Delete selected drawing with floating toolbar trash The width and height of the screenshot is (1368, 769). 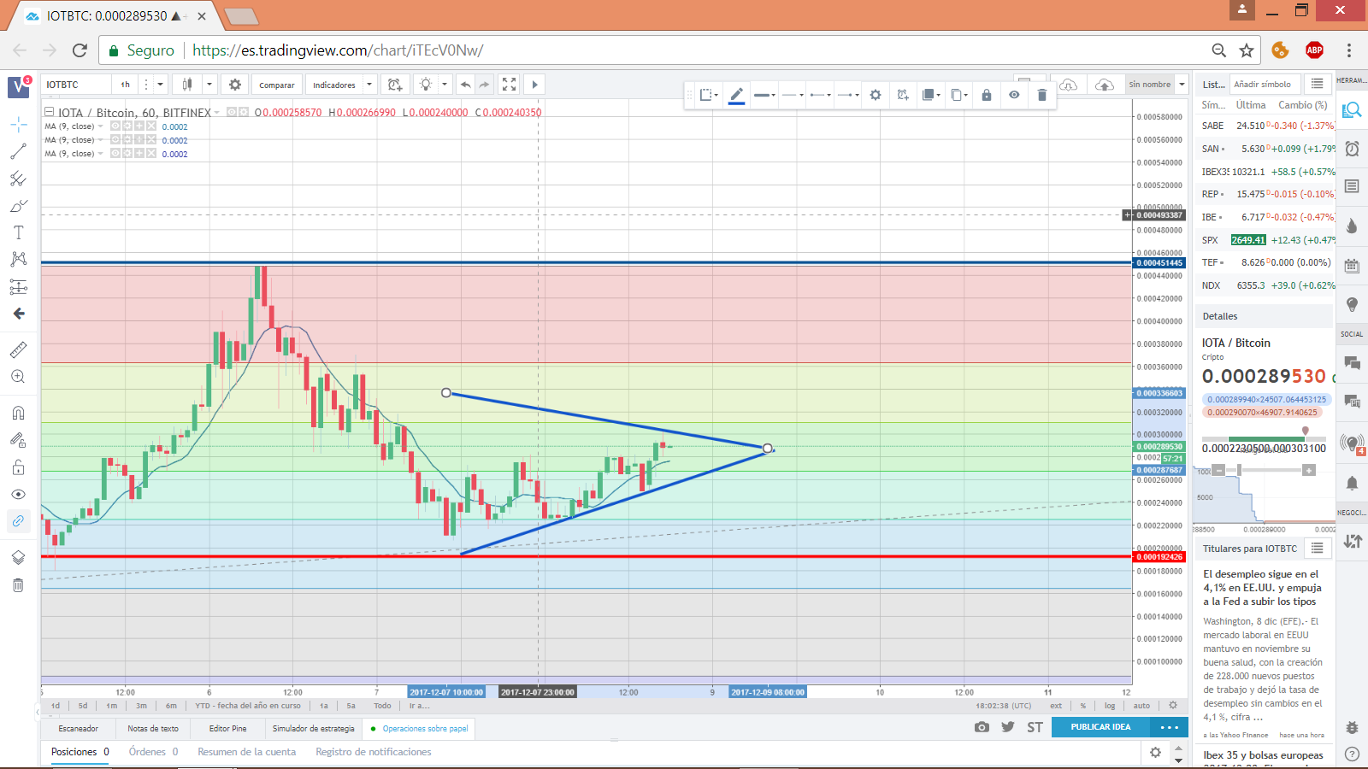pos(1041,95)
